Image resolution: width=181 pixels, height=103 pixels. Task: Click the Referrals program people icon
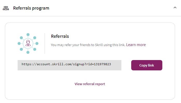coord(6,8)
